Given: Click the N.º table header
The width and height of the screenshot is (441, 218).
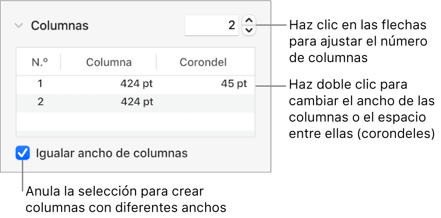Looking at the screenshot, I should click(x=40, y=62).
